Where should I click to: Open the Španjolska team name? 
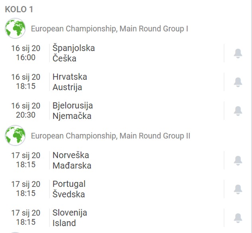pos(74,48)
